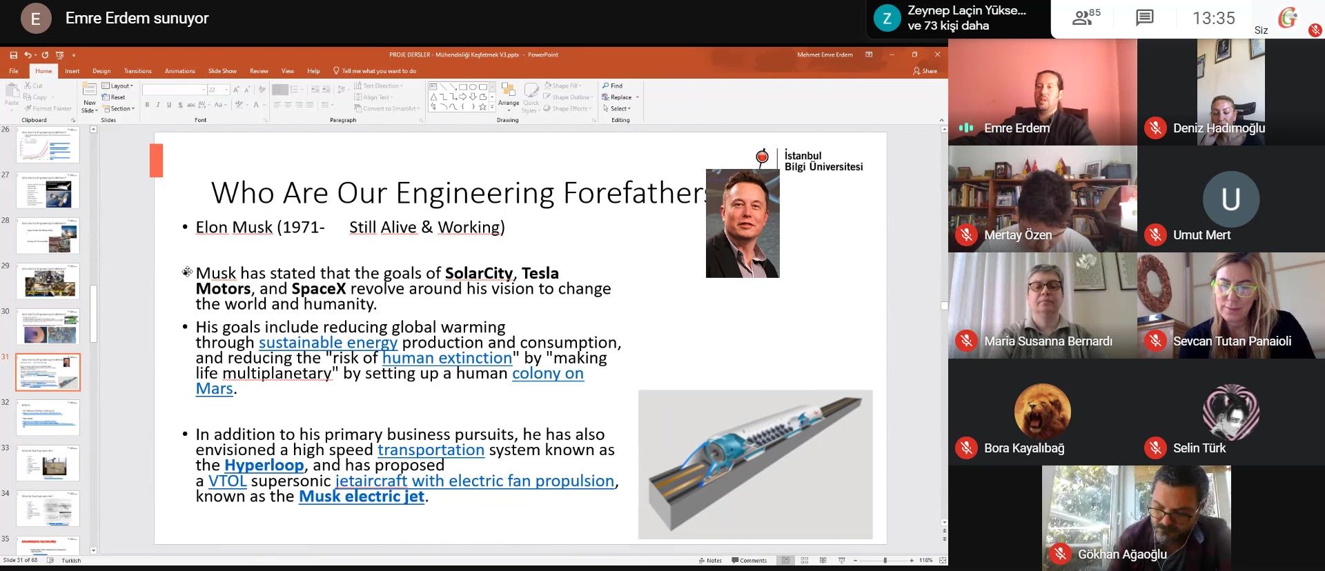Click the New Slide icon
Viewport: 1325px width, 571px height.
click(x=90, y=89)
